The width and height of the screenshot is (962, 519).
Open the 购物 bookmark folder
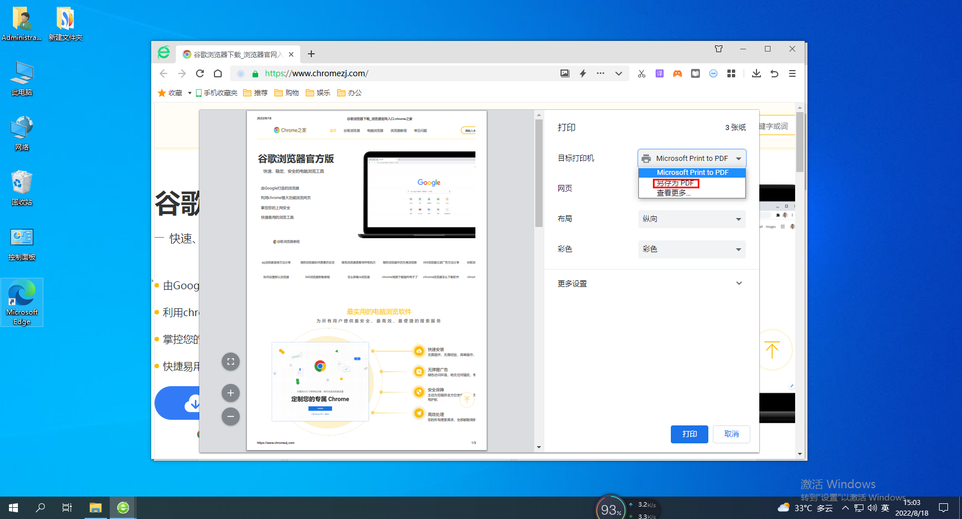[287, 93]
